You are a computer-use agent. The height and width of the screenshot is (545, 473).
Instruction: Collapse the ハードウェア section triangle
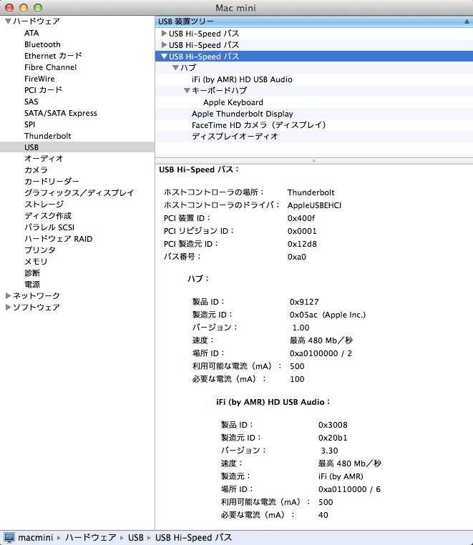coord(9,21)
